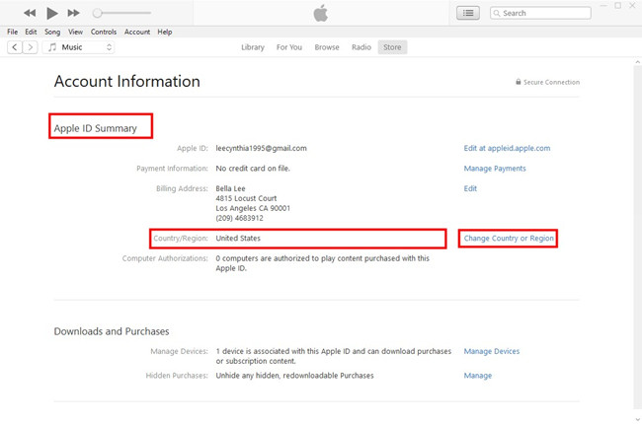642x424 pixels.
Task: Open the Controls menu
Action: click(104, 32)
